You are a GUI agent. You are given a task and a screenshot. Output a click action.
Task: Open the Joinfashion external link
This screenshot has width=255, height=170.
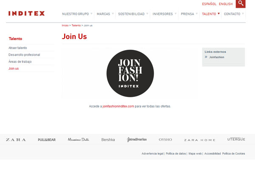coord(217,57)
